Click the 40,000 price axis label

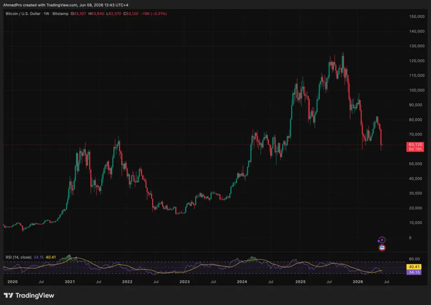(x=415, y=179)
